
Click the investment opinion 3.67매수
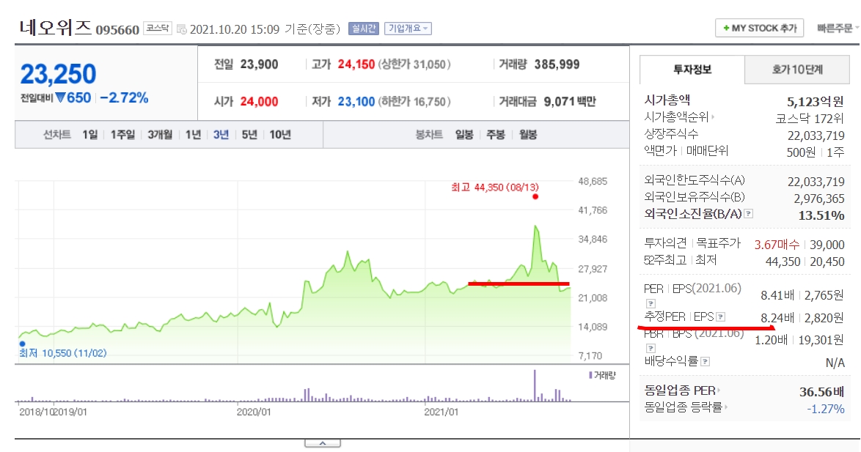tap(777, 245)
